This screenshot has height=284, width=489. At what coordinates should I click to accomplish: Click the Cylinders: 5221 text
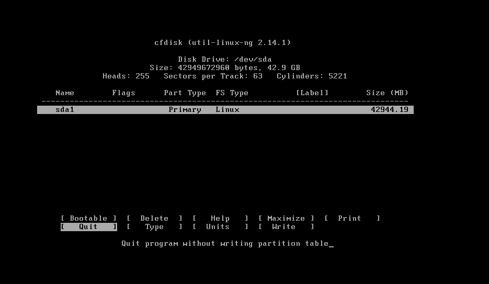click(x=312, y=76)
